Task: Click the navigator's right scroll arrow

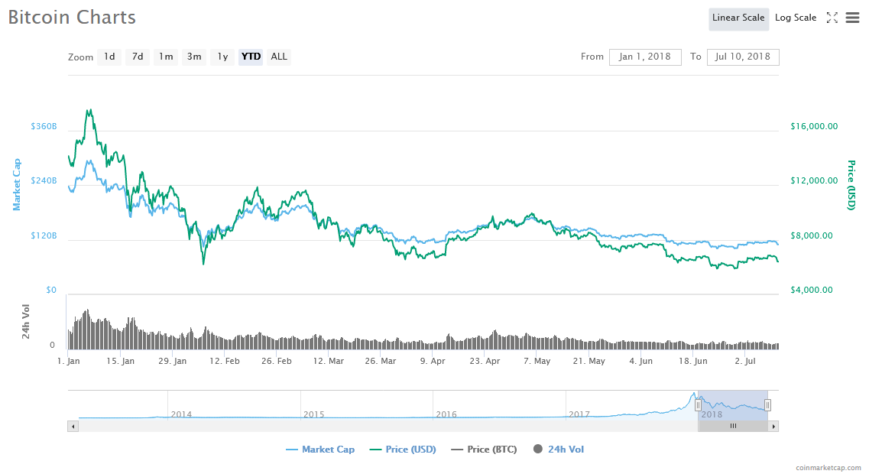Action: [773, 426]
